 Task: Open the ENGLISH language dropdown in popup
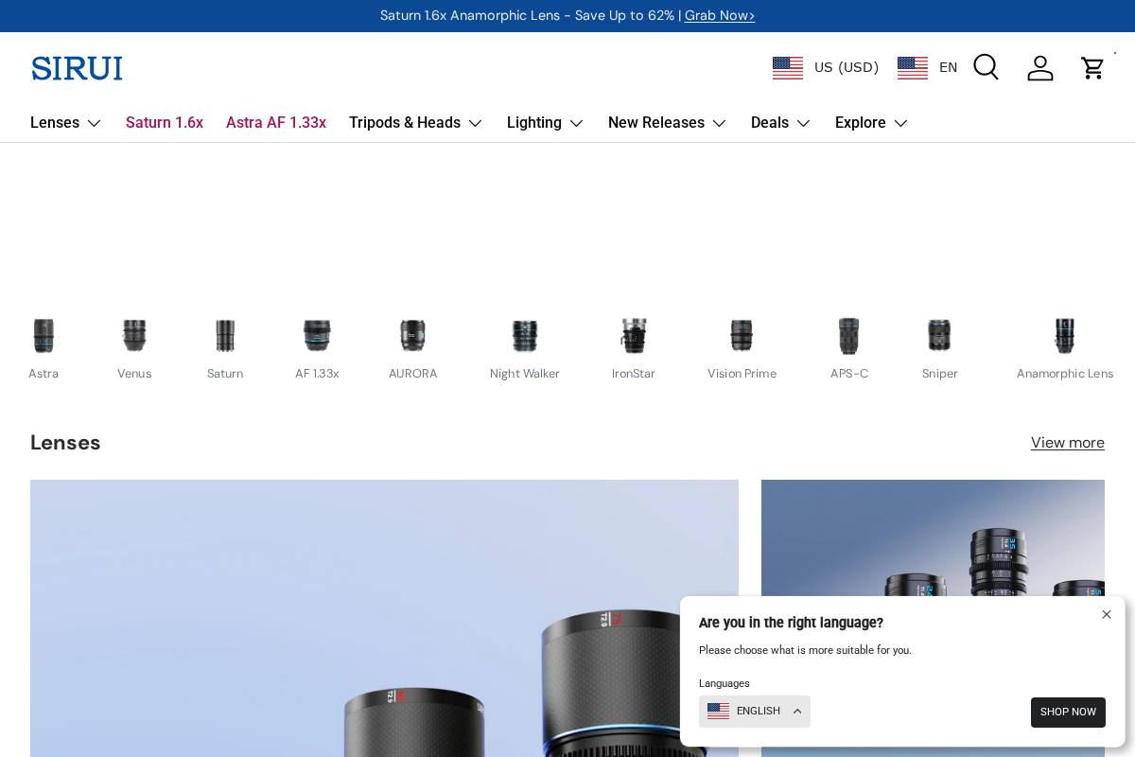[755, 712]
